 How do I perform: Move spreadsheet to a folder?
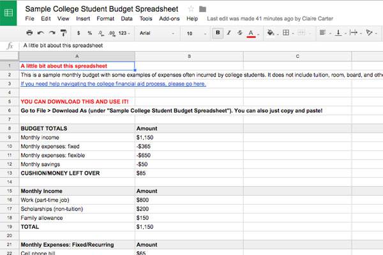point(202,10)
